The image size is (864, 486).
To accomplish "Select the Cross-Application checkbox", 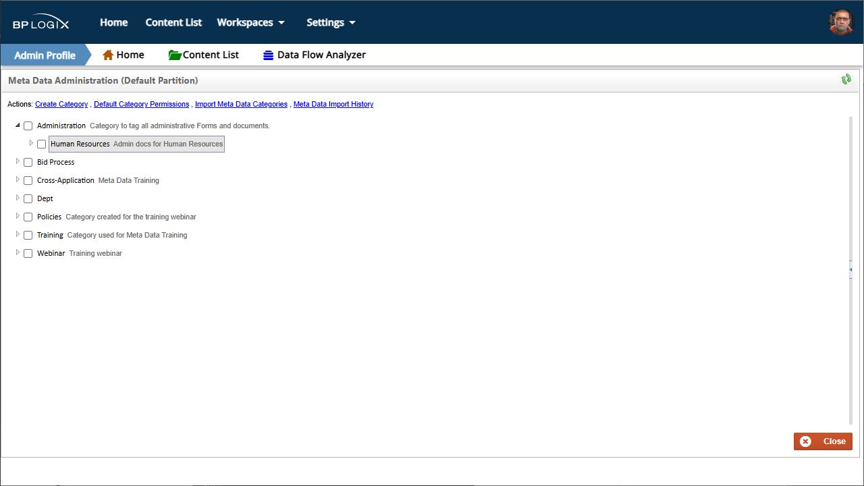I will click(28, 181).
